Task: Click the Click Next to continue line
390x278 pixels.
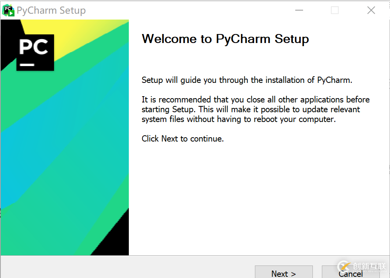Action: 182,138
